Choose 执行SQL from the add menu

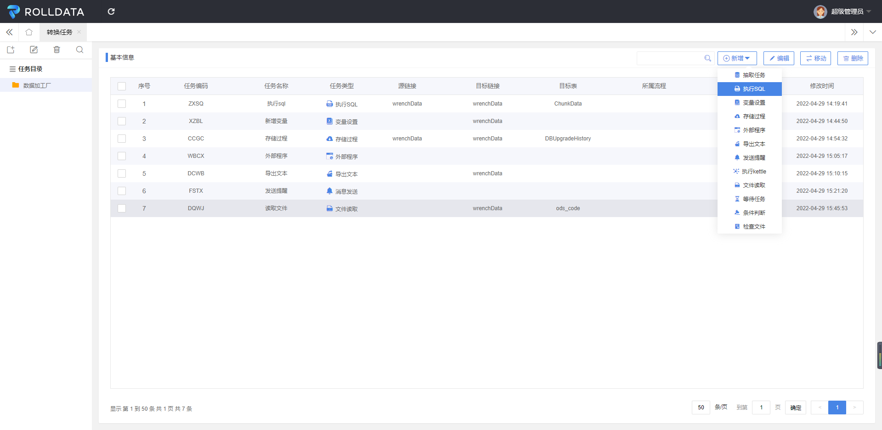point(750,89)
